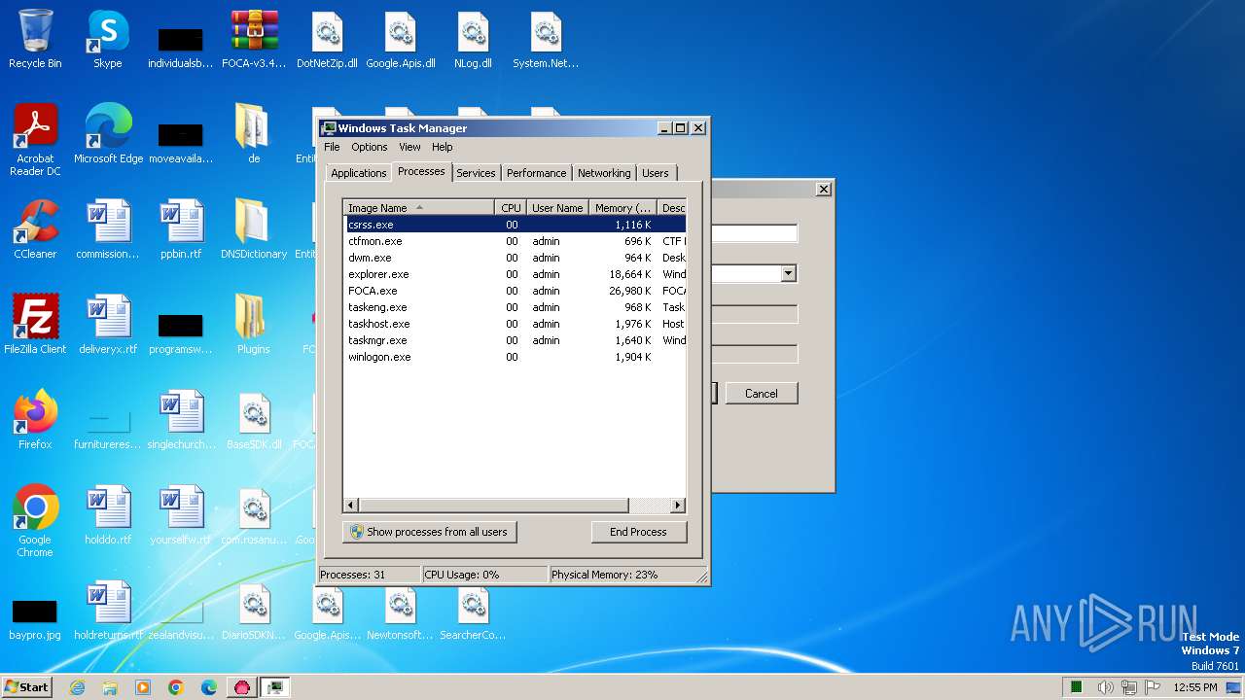This screenshot has width=1245, height=700.
Task: Select the taskeng.exe process row
Action: (516, 307)
